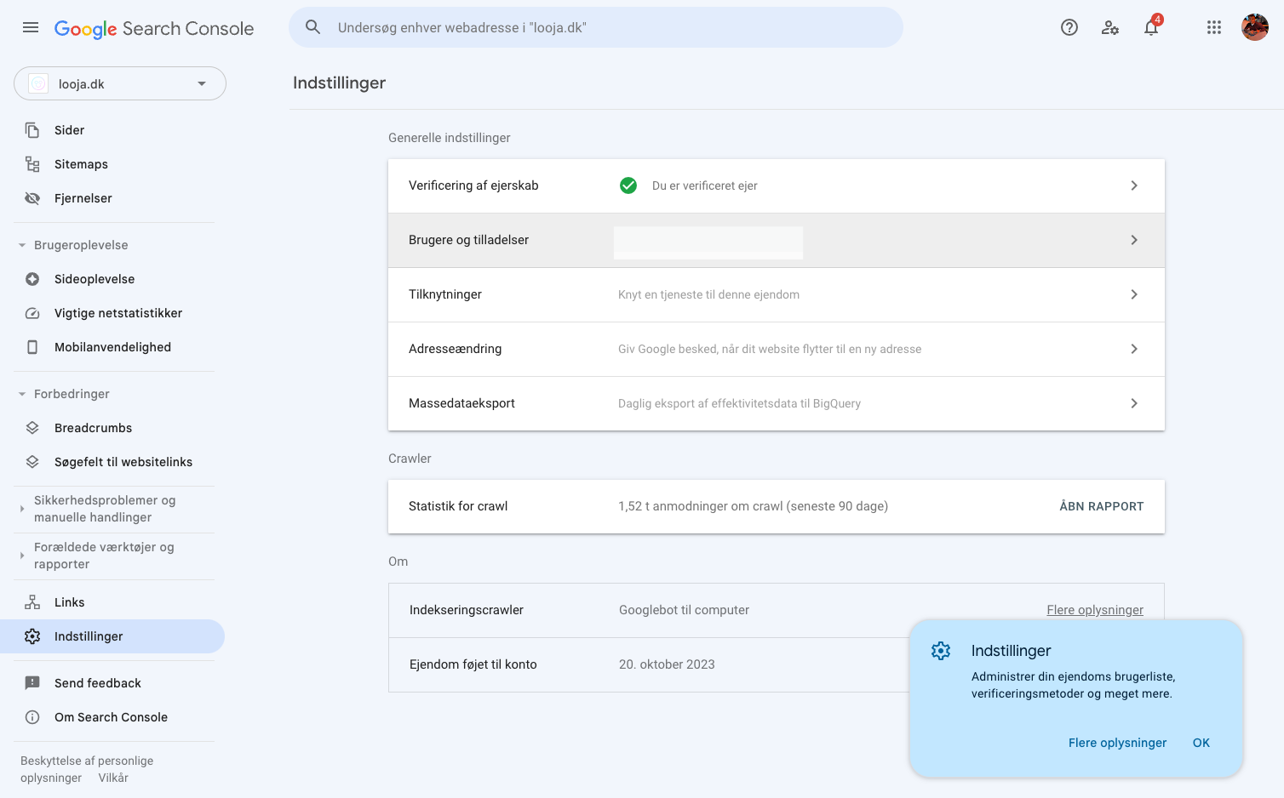Open the hamburger main menu

point(31,27)
